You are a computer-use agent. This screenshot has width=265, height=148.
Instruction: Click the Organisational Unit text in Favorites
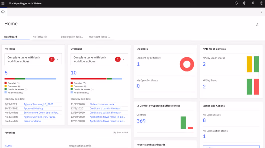80,146
